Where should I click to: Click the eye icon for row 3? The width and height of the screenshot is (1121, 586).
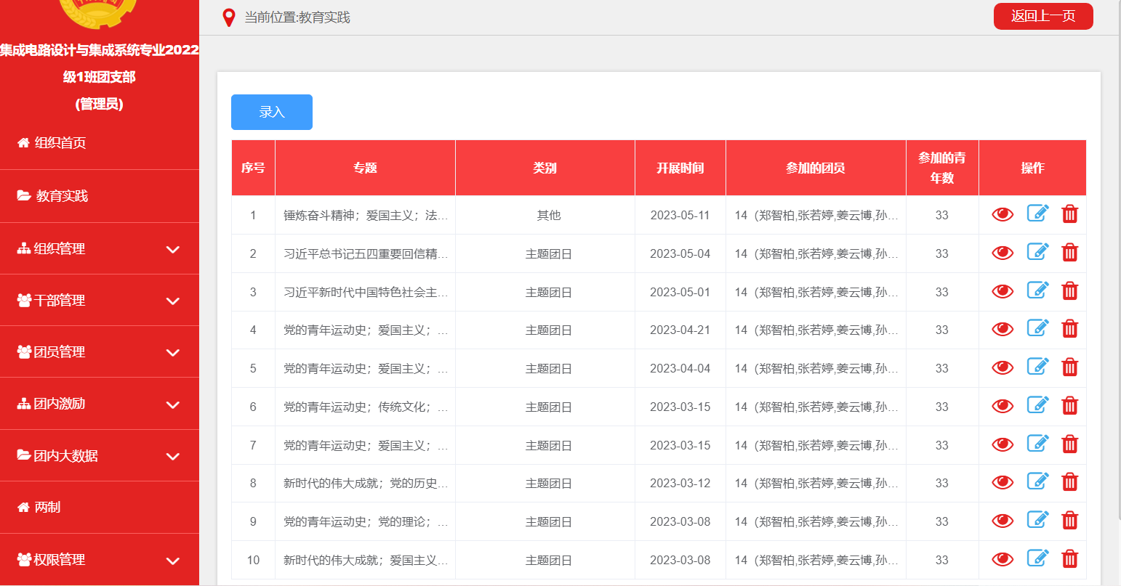(x=1003, y=292)
